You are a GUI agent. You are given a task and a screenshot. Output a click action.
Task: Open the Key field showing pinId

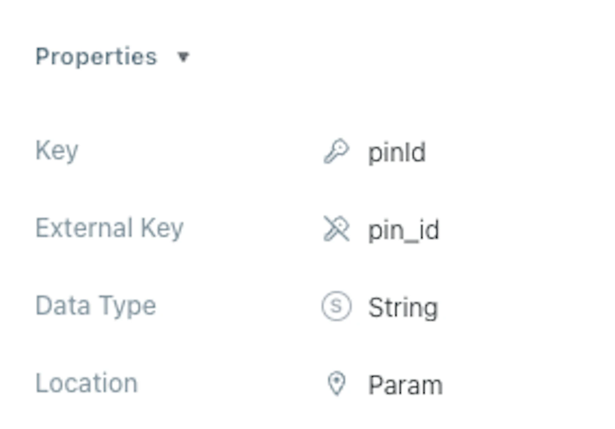point(397,152)
